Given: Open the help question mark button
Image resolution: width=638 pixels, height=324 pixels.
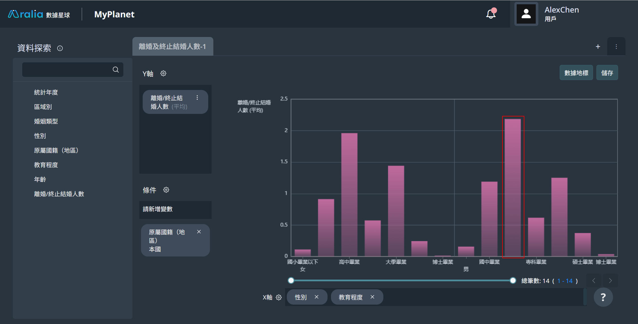Looking at the screenshot, I should [x=603, y=297].
